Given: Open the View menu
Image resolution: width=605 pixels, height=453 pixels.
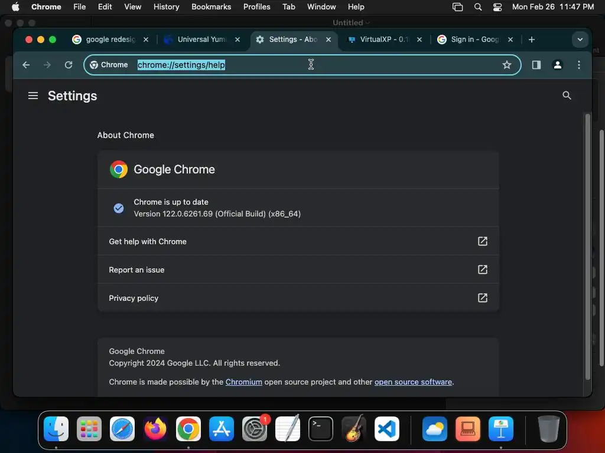Looking at the screenshot, I should point(132,6).
